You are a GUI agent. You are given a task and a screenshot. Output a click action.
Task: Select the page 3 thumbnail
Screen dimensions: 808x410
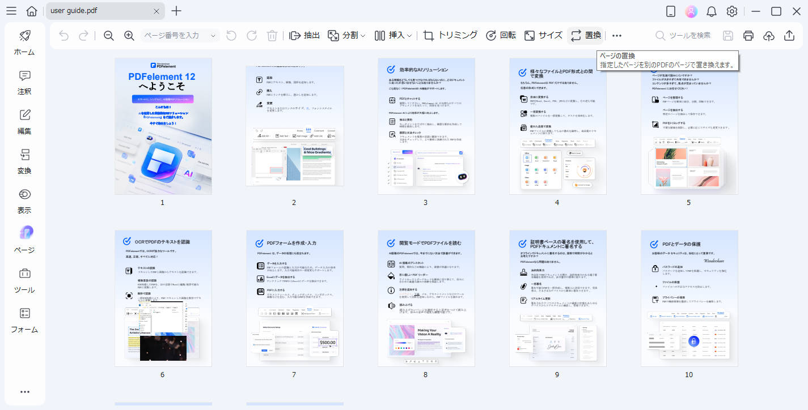click(x=426, y=126)
